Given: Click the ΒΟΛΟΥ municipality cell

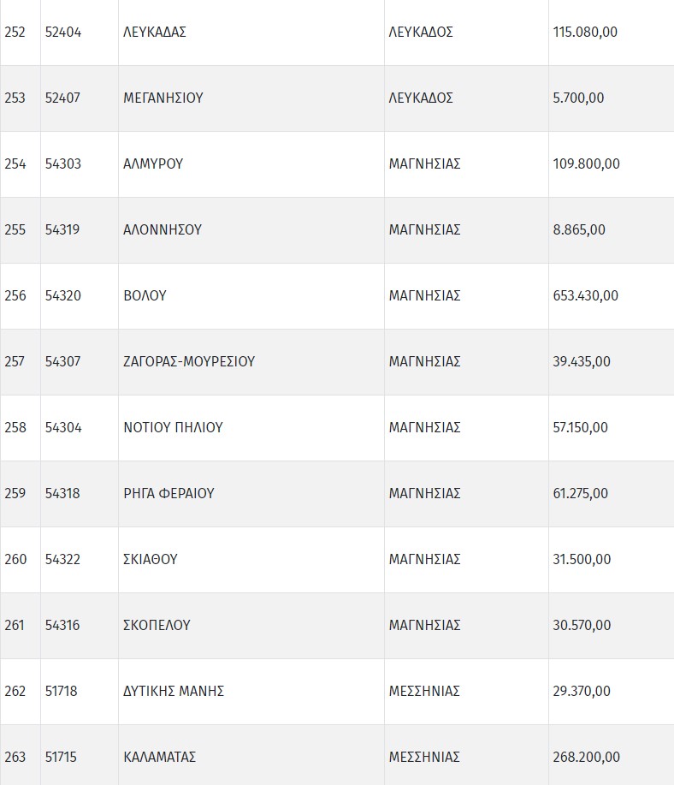Looking at the screenshot, I should [145, 296].
